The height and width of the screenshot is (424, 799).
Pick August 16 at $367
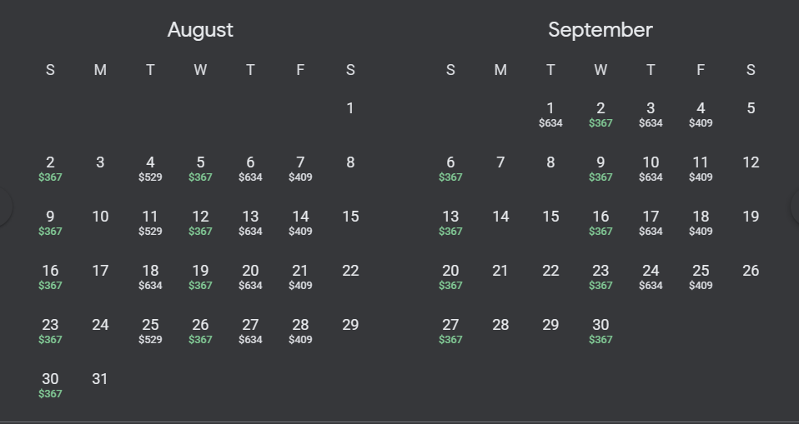(x=50, y=276)
